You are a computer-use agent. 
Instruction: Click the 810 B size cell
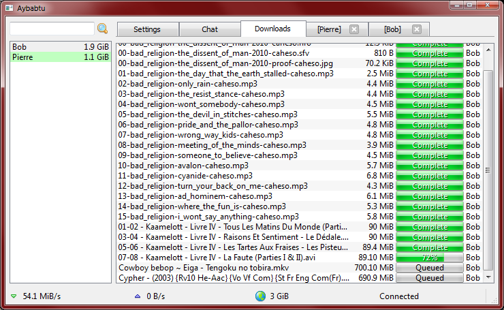(383, 53)
